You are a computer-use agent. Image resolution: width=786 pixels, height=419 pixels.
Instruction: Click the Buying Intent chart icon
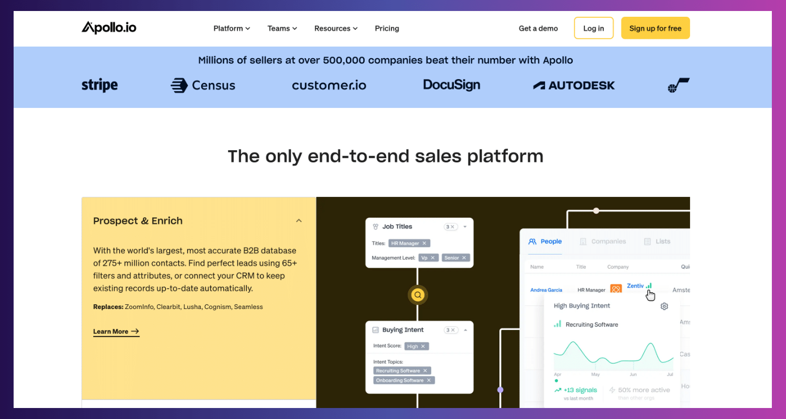tap(375, 330)
